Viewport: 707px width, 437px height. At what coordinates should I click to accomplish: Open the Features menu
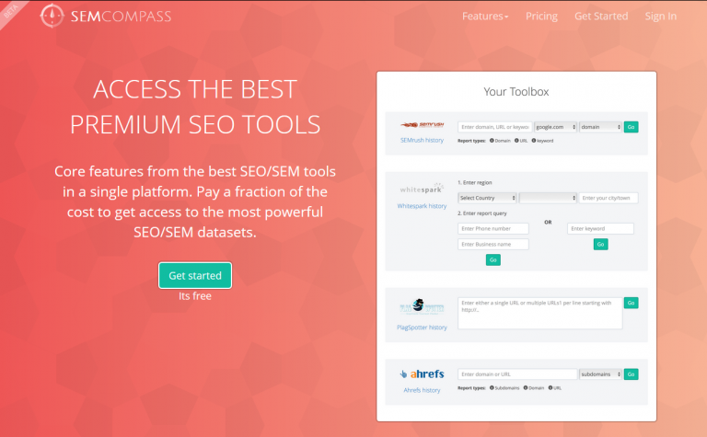(x=485, y=17)
